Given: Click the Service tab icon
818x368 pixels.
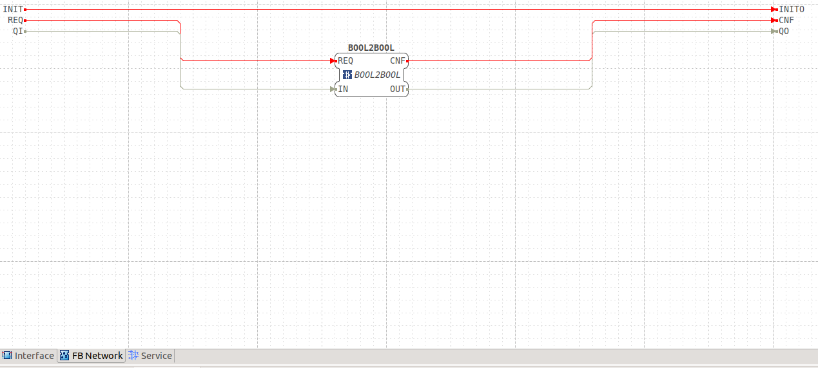Looking at the screenshot, I should point(134,355).
